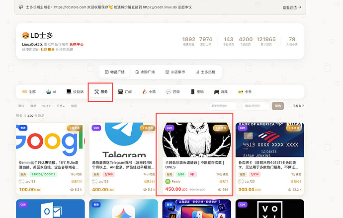The image size is (343, 218).
Task: Focus the 最低折后价 input field
Action: (x=223, y=106)
